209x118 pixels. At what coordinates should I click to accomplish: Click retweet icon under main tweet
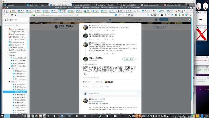[92, 87]
